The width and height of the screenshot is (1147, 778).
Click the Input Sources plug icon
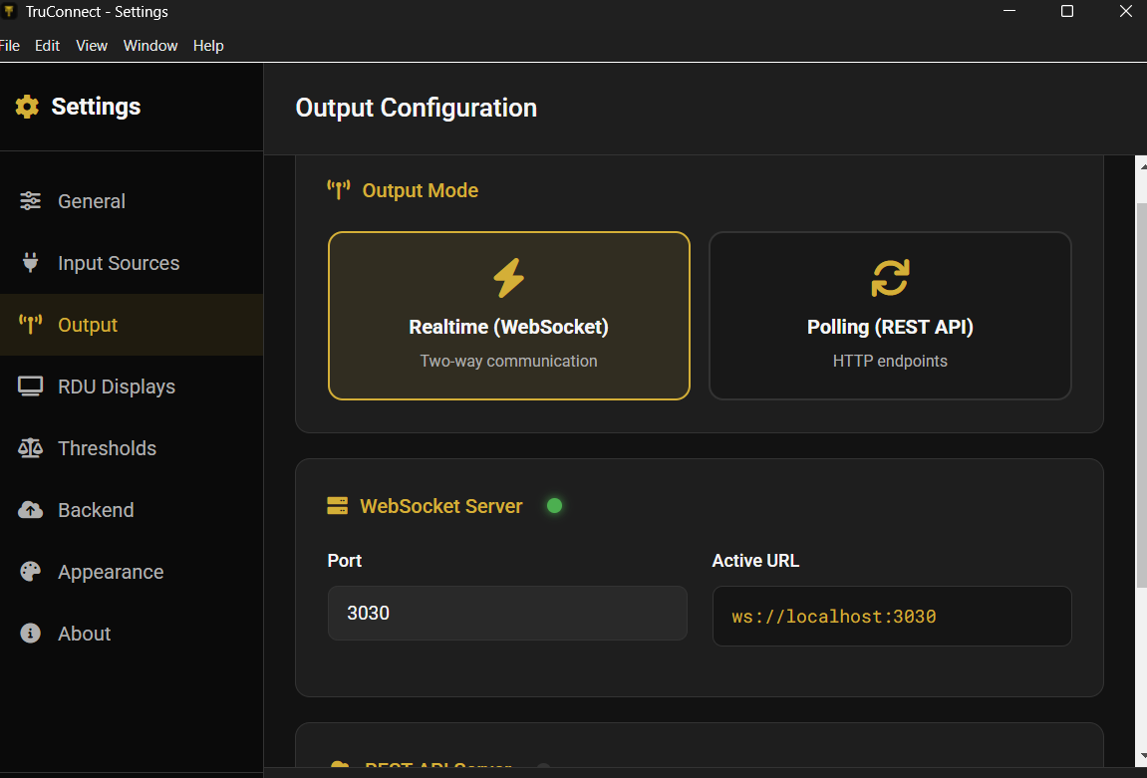click(30, 263)
